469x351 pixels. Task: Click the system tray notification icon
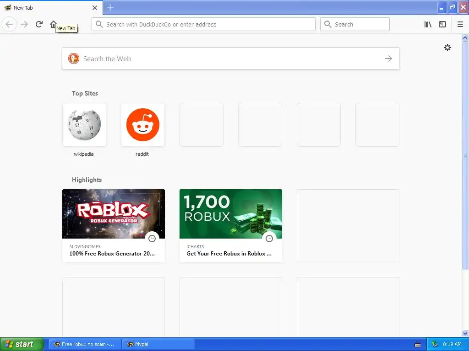435,344
